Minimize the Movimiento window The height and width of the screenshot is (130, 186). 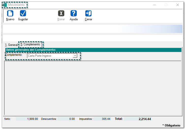154,5
